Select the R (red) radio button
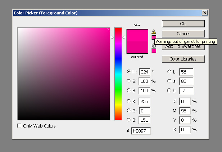222x152 pixels. [129, 101]
